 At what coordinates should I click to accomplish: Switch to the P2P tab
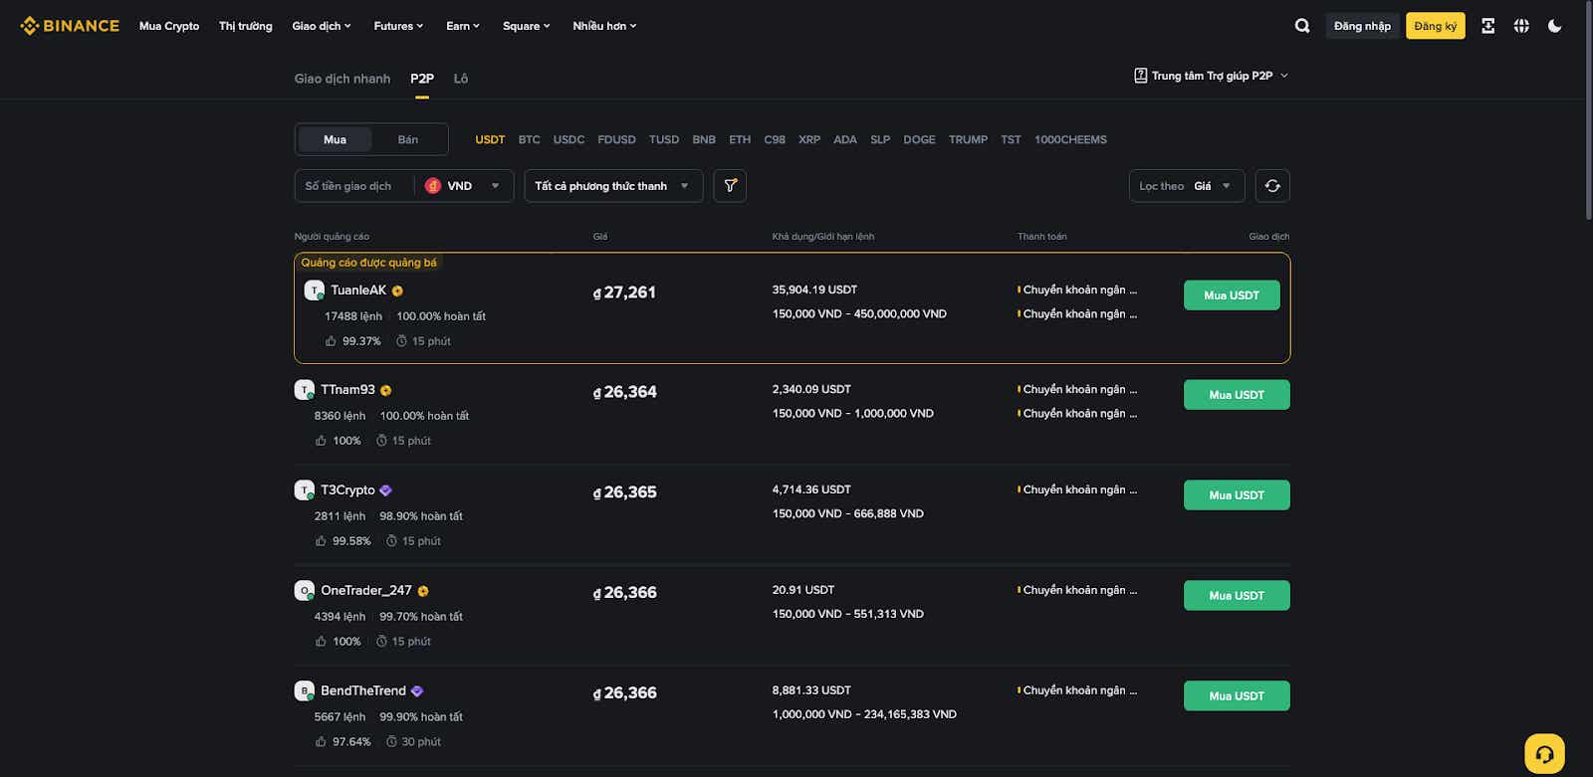[x=422, y=79]
